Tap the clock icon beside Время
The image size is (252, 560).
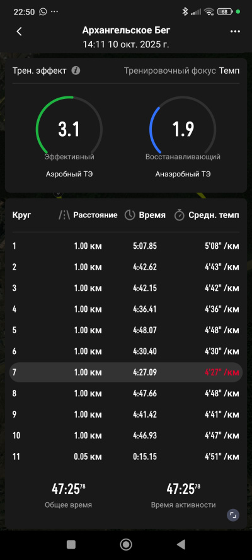(130, 215)
